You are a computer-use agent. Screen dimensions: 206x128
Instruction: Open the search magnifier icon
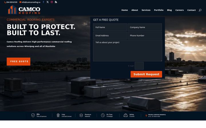(x=200, y=10)
